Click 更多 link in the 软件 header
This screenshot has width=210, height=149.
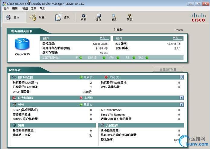(x=177, y=38)
